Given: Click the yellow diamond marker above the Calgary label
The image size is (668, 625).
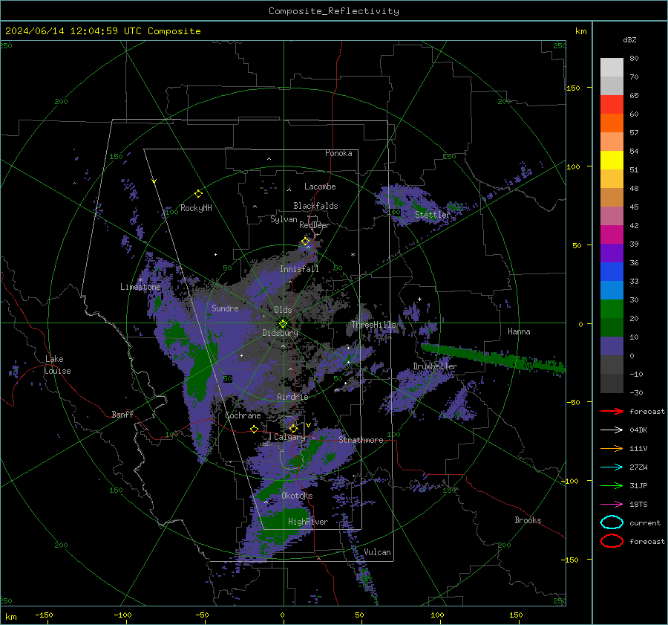Looking at the screenshot, I should tap(293, 428).
